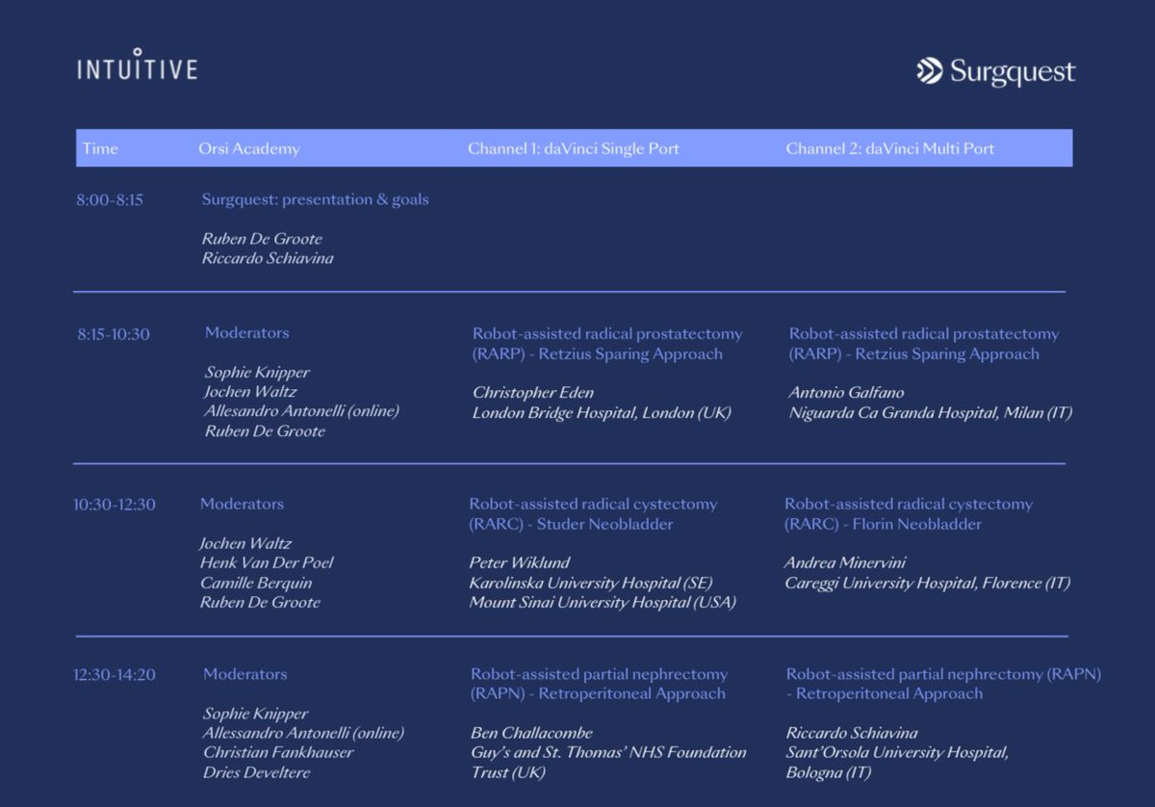Click the Surgquest arrow logo icon
Image resolution: width=1155 pixels, height=807 pixels.
pyautogui.click(x=929, y=71)
